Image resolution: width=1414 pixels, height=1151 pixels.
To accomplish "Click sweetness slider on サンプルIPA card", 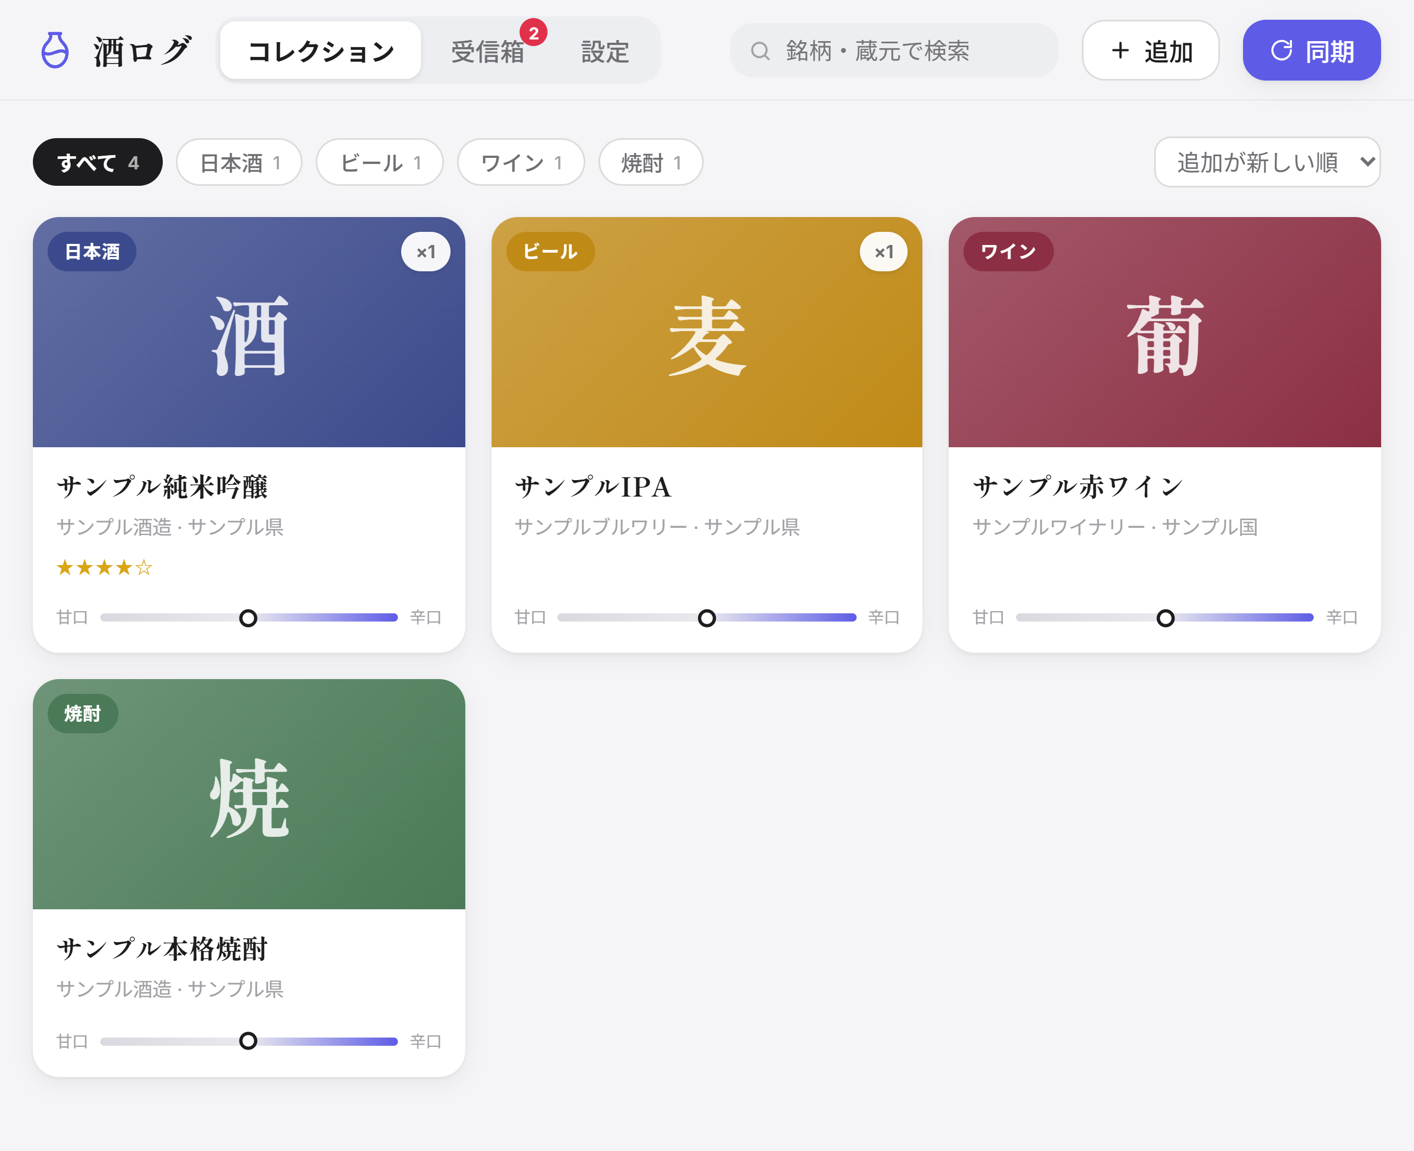I will click(706, 618).
